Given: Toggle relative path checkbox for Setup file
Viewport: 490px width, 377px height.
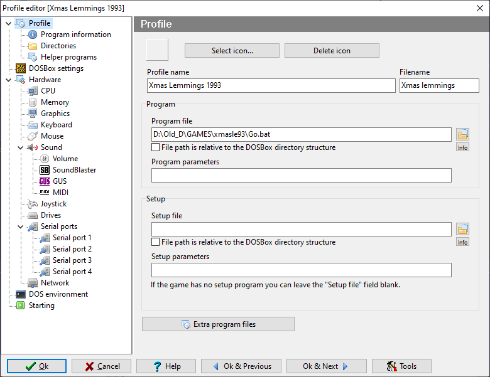Looking at the screenshot, I should pyautogui.click(x=155, y=242).
